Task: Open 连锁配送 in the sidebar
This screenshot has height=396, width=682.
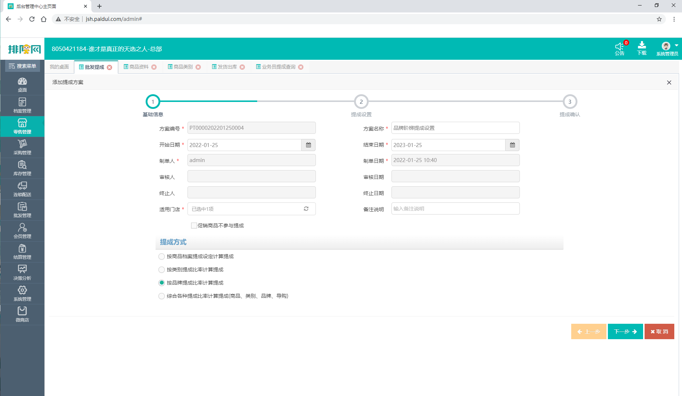Action: 22,189
